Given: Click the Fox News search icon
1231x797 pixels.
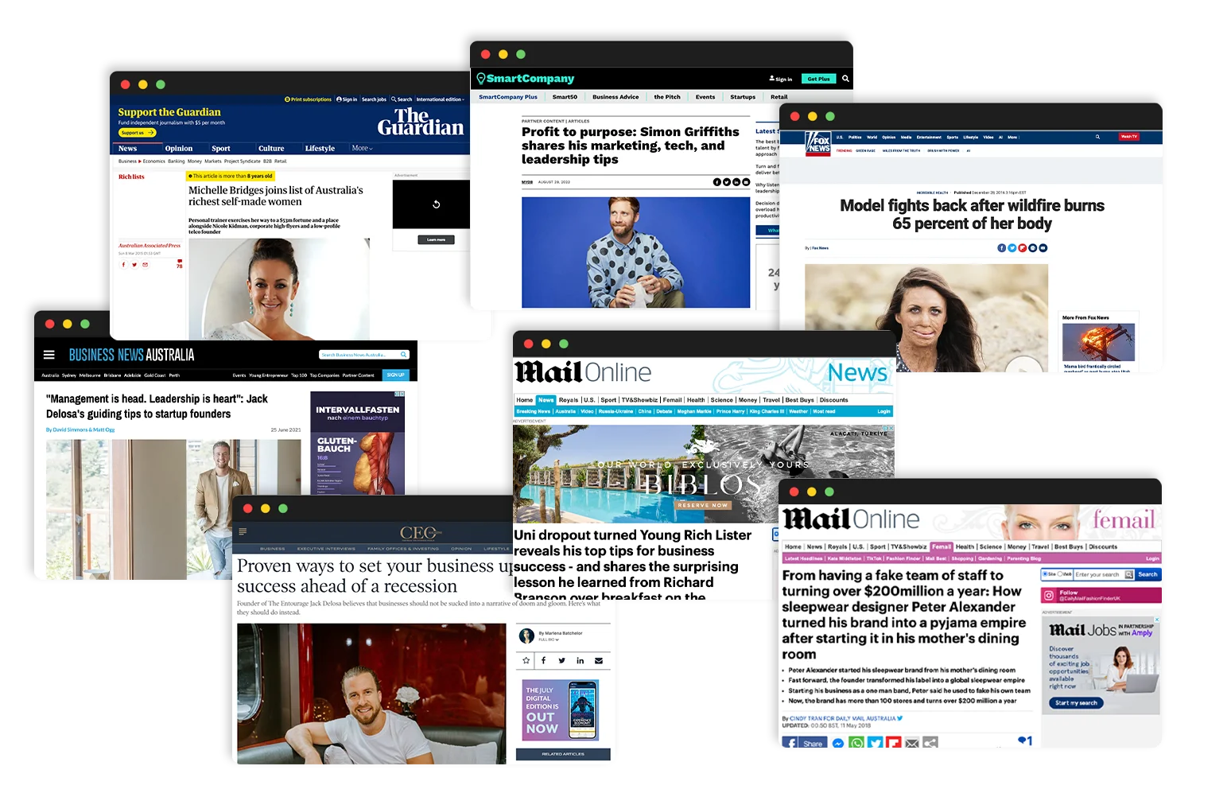Looking at the screenshot, I should point(1097,137).
